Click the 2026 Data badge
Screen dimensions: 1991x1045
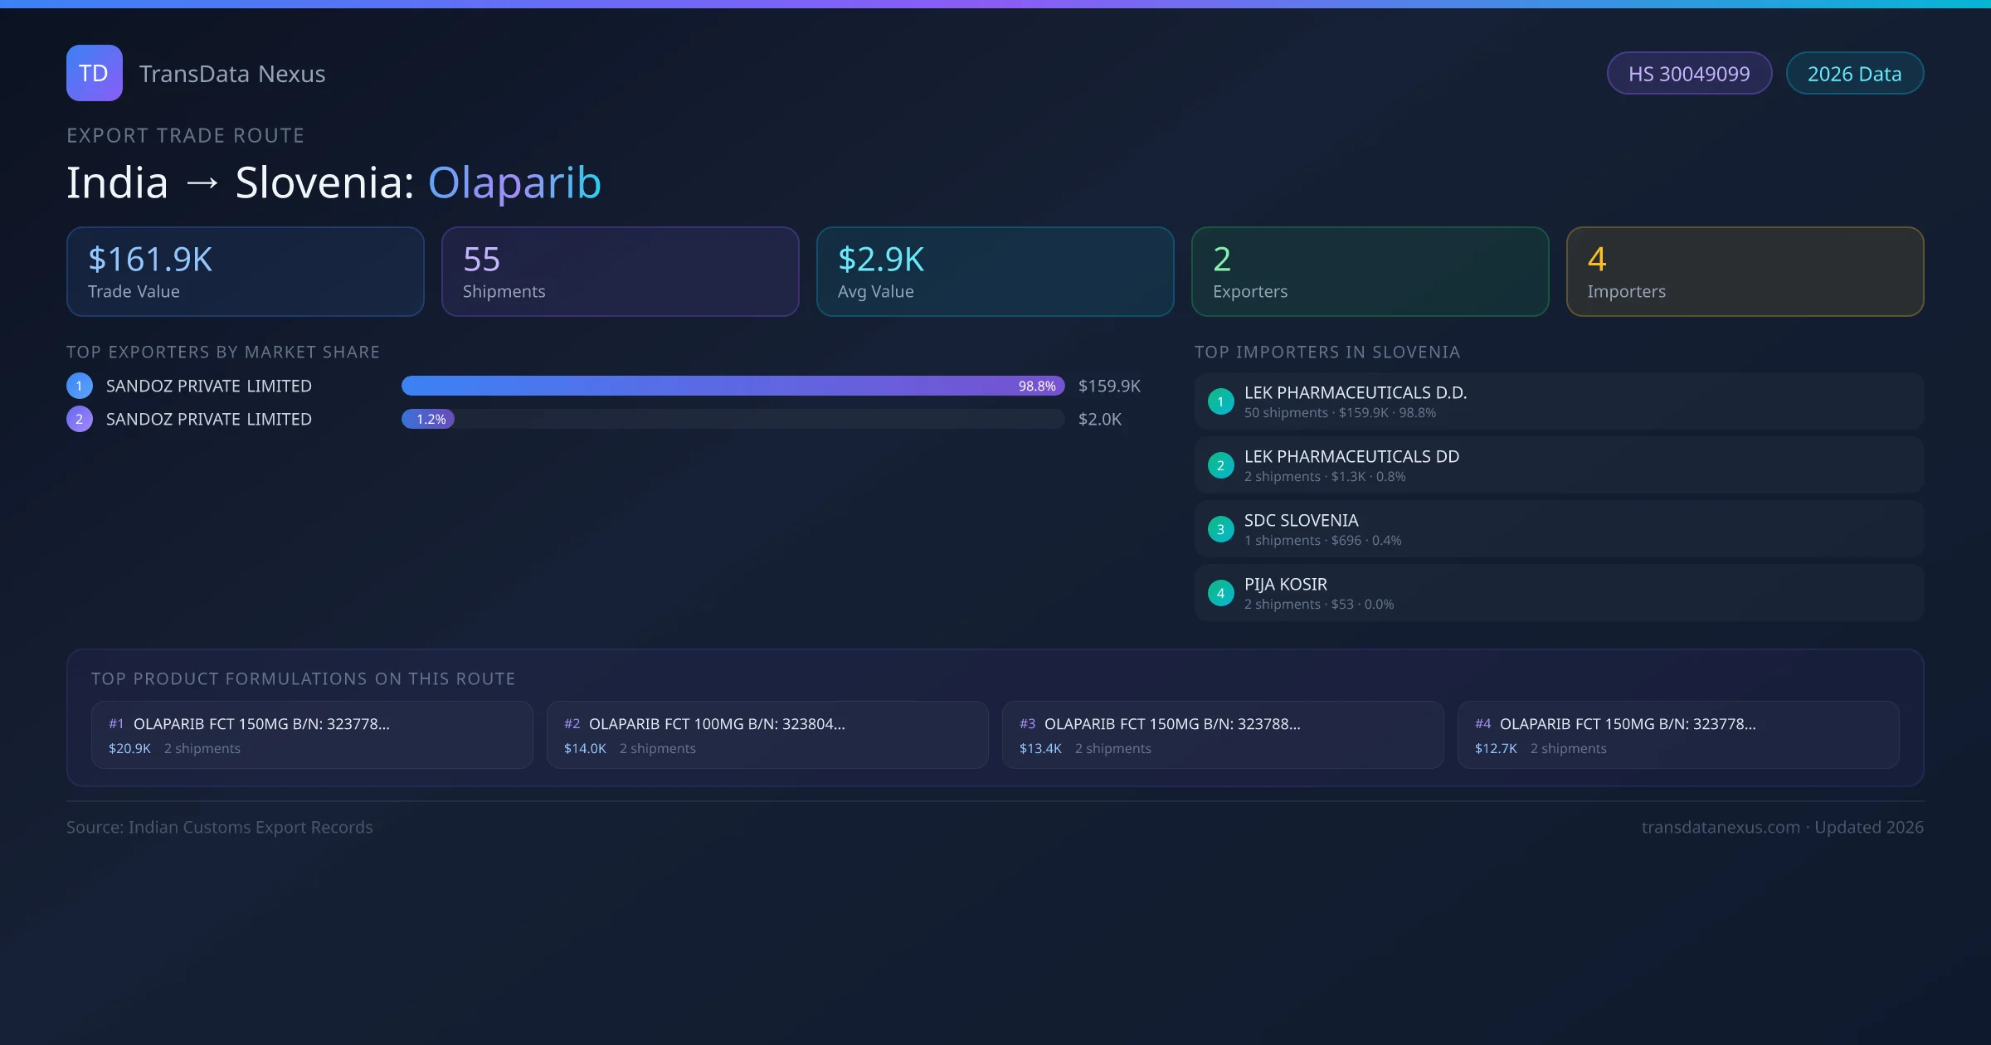coord(1854,74)
